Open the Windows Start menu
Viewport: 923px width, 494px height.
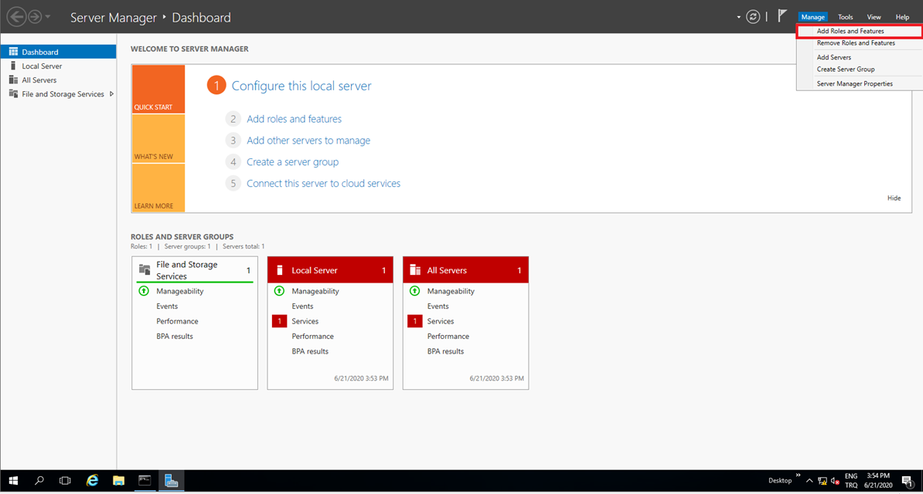[x=13, y=480]
